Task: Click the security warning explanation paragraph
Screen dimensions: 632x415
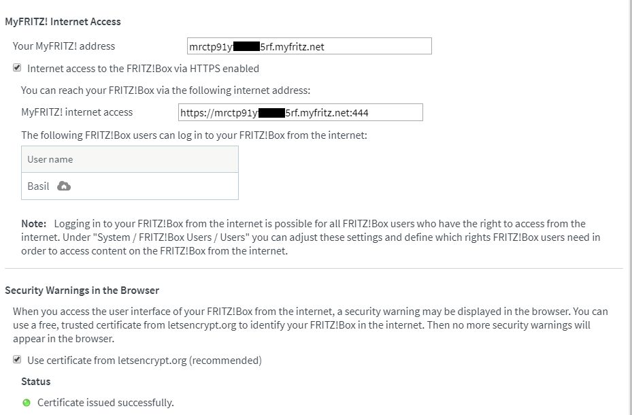Action: (310, 325)
